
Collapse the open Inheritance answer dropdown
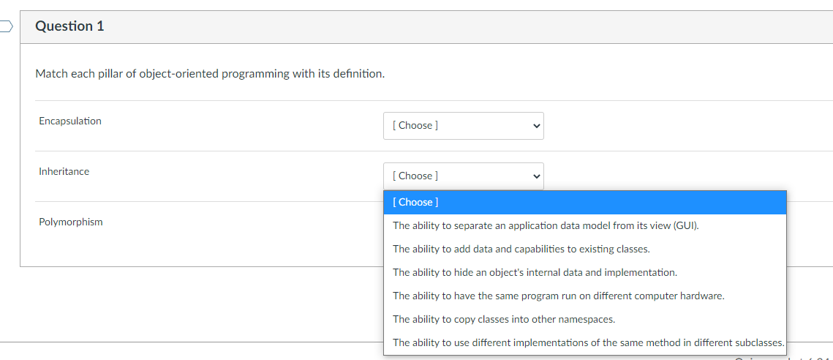(x=463, y=176)
